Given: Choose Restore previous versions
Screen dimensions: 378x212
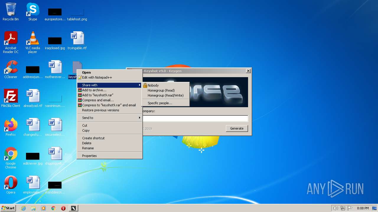Looking at the screenshot, I should coord(110,110).
